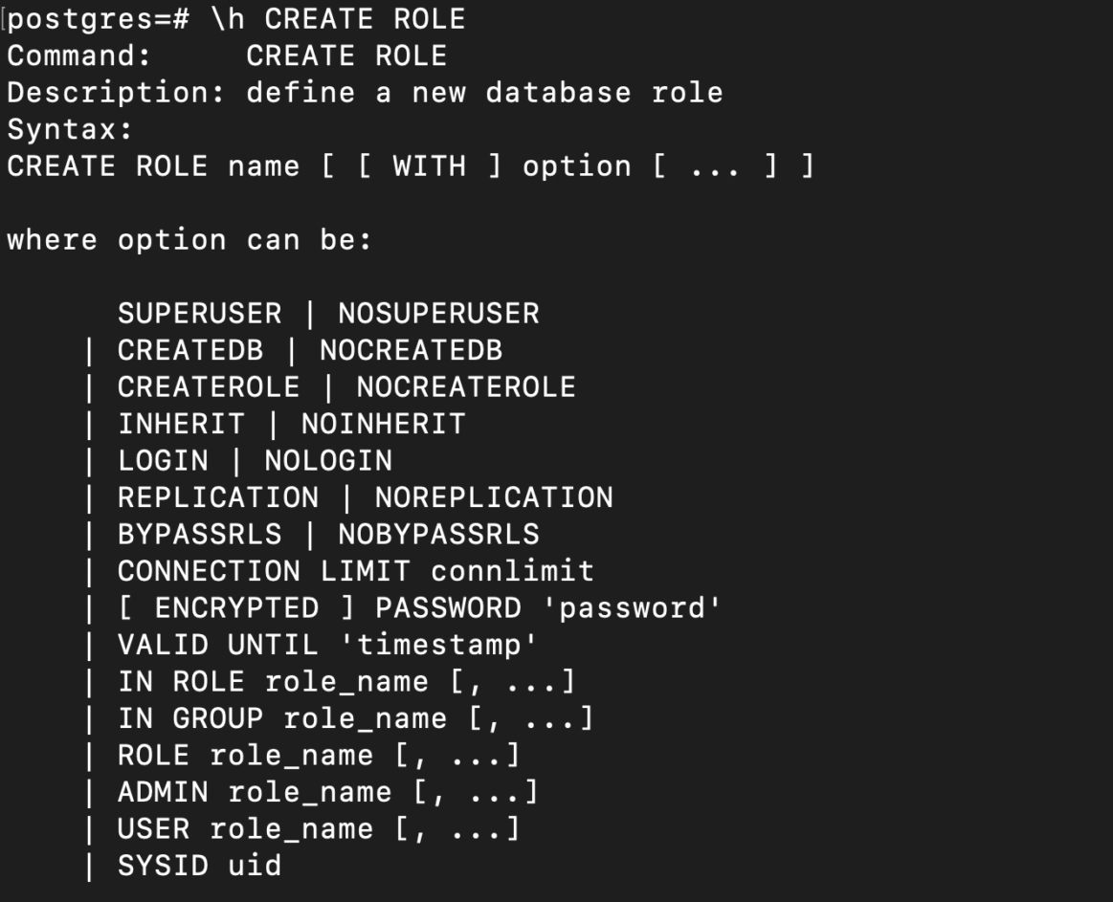Click the CONNECTION LIMIT connlimit line
Image resolution: width=1113 pixels, height=902 pixels.
point(356,572)
